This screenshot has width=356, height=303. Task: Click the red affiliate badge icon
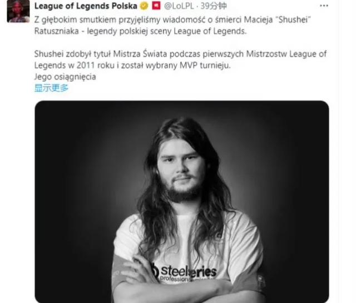[x=156, y=6]
